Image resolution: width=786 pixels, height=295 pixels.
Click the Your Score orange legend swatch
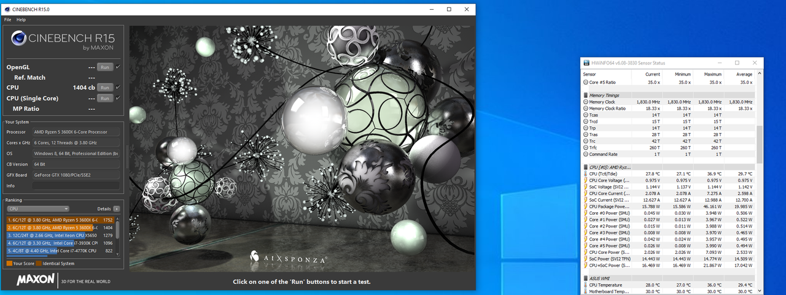(9, 263)
